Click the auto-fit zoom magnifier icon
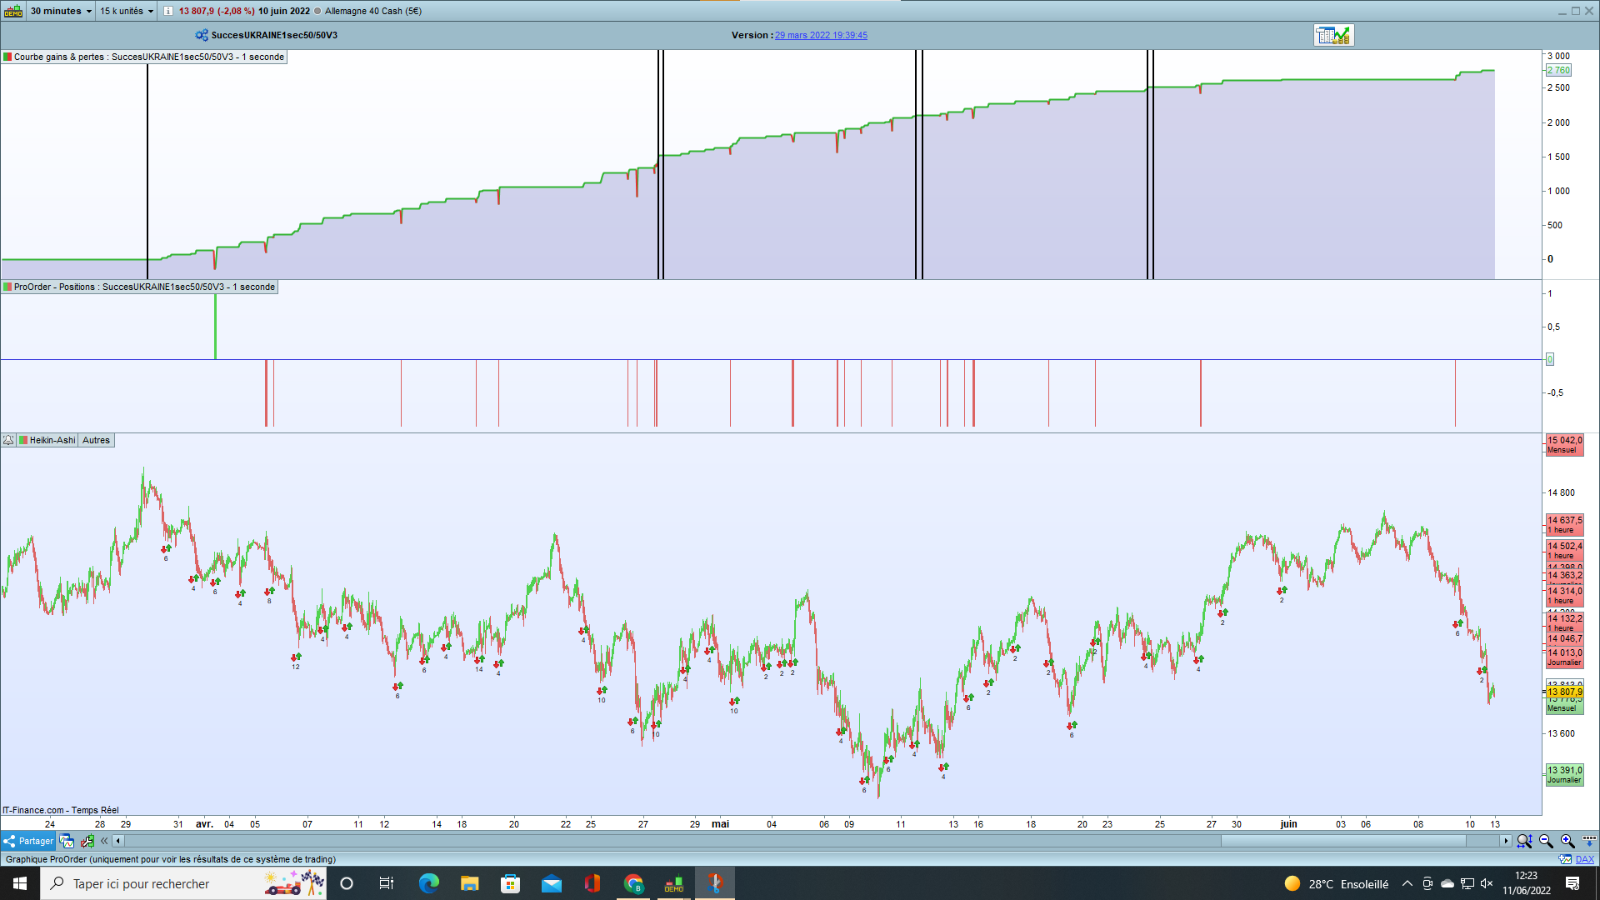1600x900 pixels. (1524, 841)
